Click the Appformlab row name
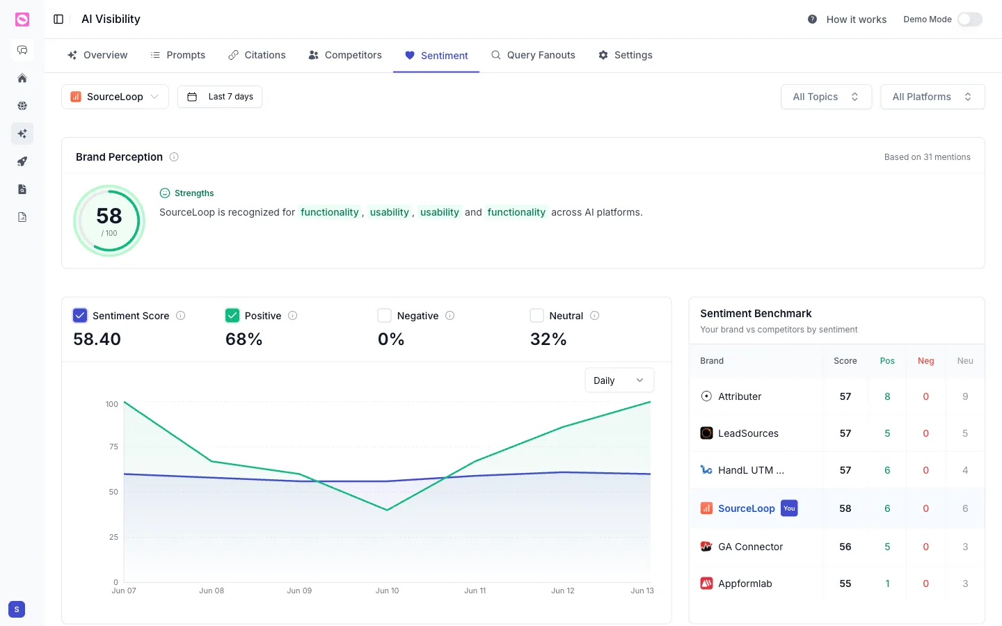This screenshot has width=1002, height=626. point(745,584)
